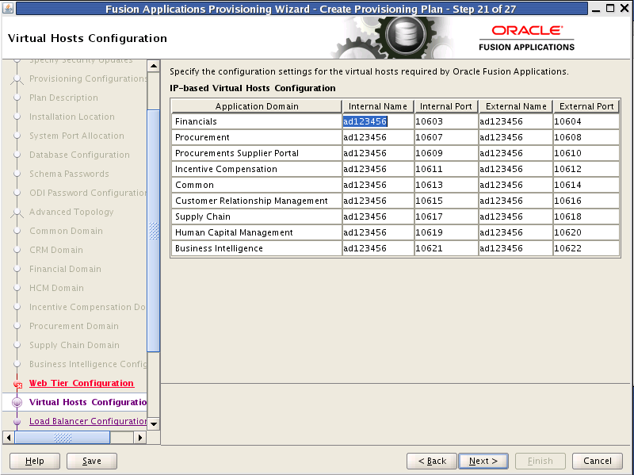Cancel the provisioning wizard
The width and height of the screenshot is (634, 475).
(x=598, y=461)
